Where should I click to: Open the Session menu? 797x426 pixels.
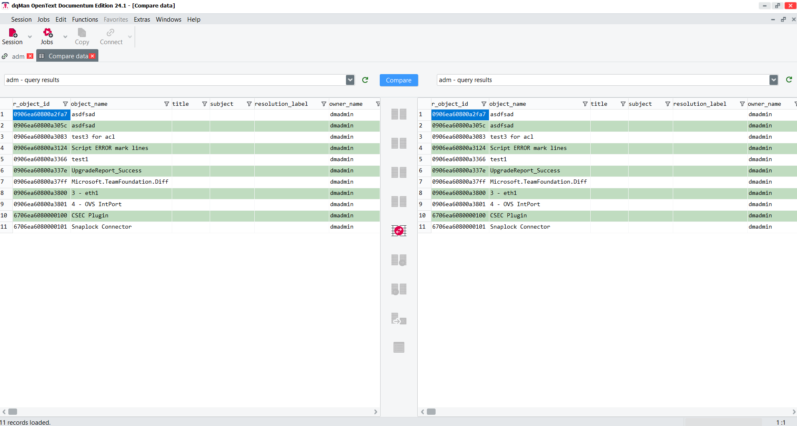[x=21, y=20]
